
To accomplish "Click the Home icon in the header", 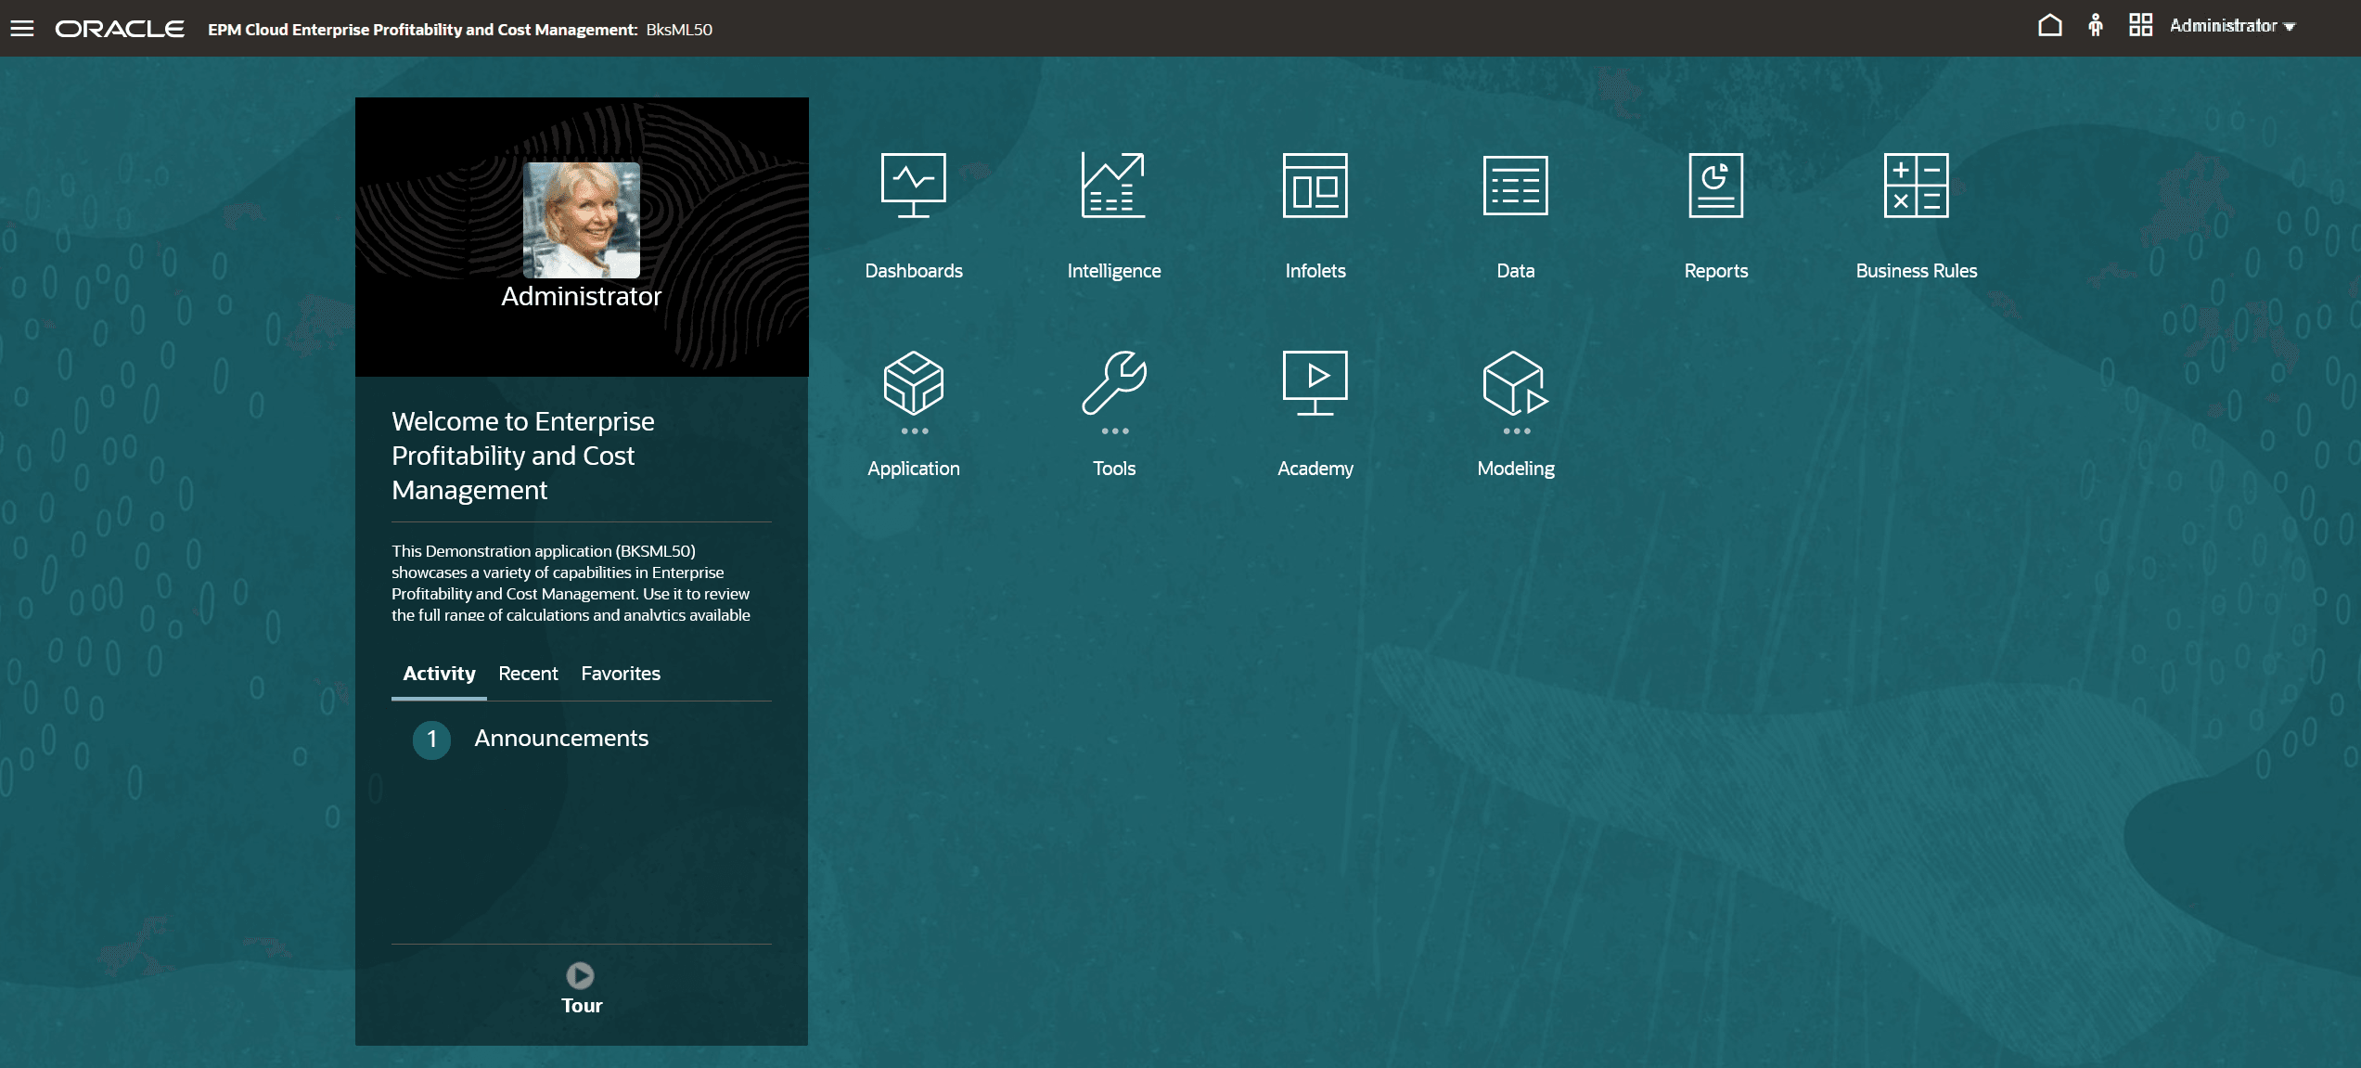I will point(2050,25).
